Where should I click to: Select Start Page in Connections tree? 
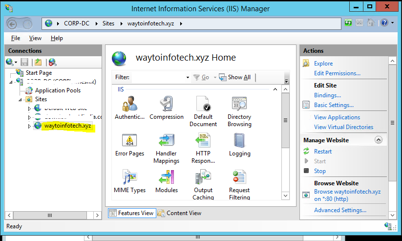pos(39,73)
